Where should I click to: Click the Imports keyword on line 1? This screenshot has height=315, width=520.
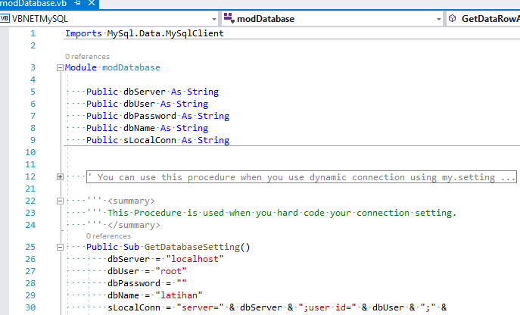[x=83, y=33]
